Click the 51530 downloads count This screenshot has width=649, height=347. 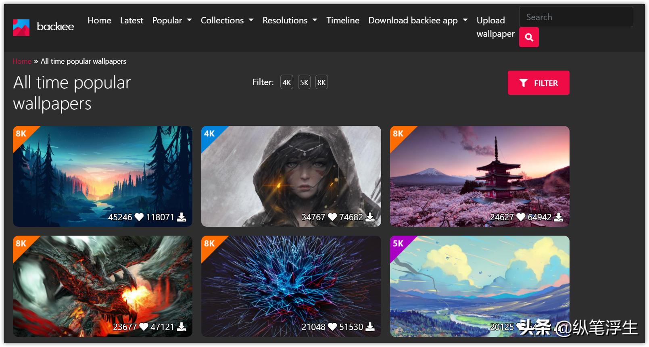pyautogui.click(x=351, y=327)
